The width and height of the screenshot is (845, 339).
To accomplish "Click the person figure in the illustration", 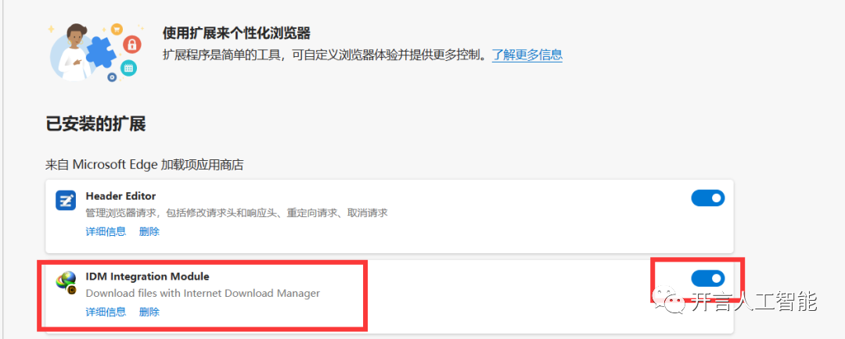I will 74,52.
